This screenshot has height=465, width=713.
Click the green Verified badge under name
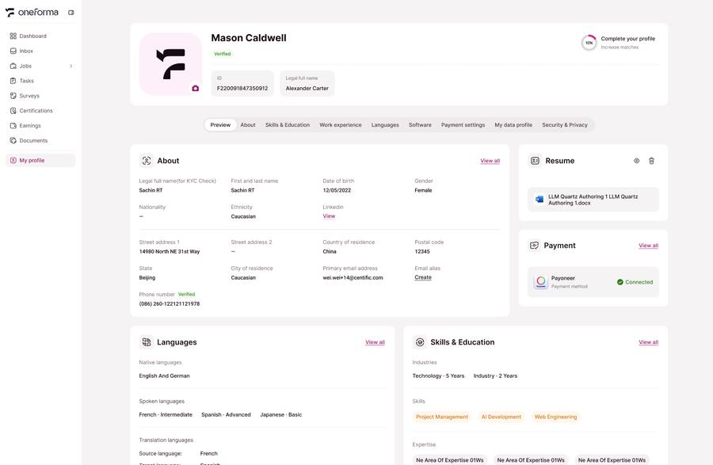pyautogui.click(x=223, y=54)
